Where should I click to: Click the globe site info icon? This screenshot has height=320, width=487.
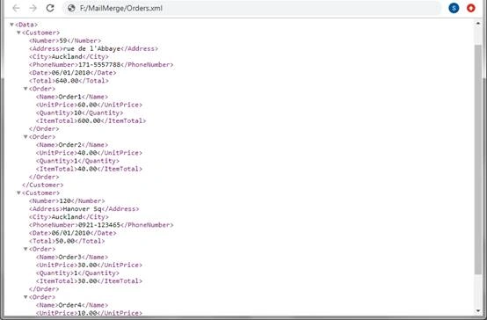71,8
